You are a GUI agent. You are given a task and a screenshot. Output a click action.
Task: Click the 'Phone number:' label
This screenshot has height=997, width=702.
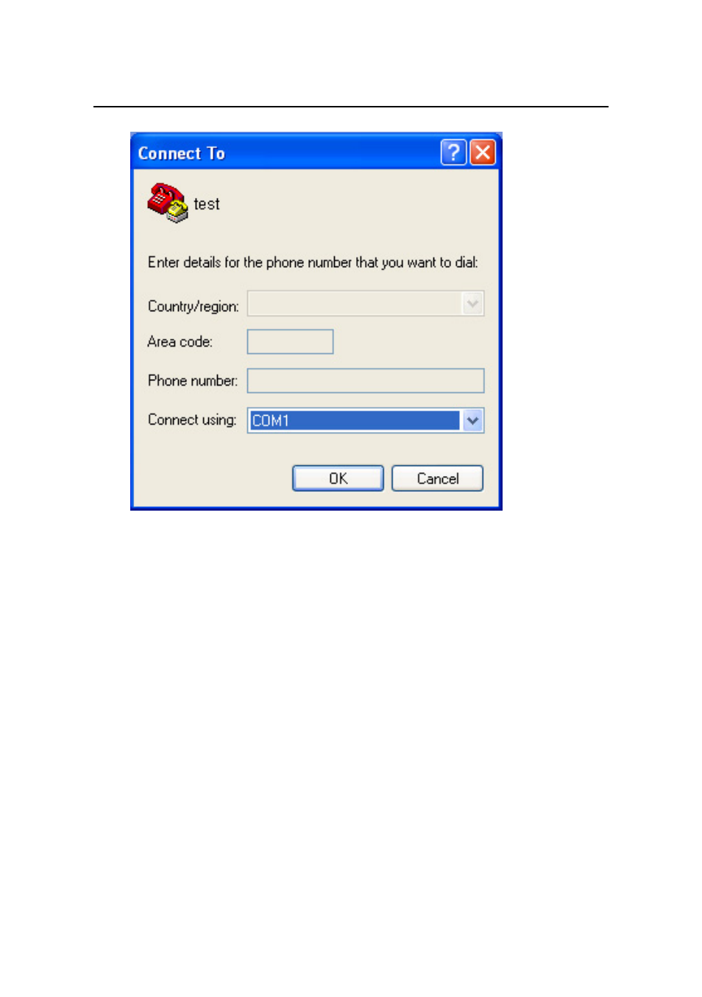[193, 380]
